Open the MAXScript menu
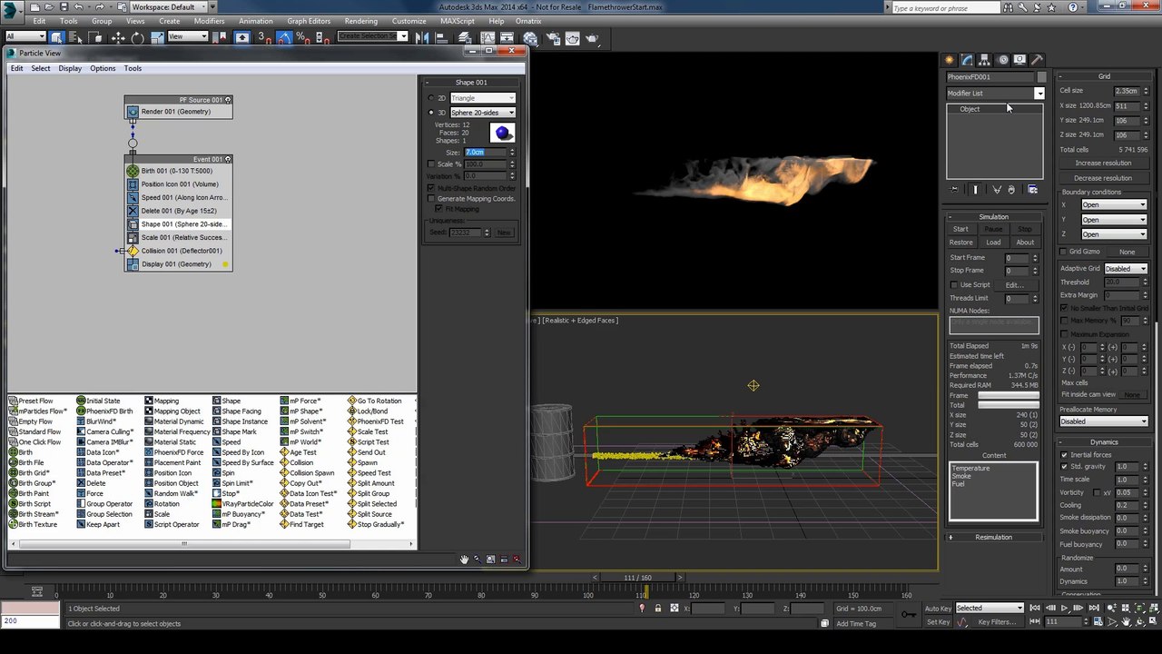Screen dimensions: 1162x654 458,21
